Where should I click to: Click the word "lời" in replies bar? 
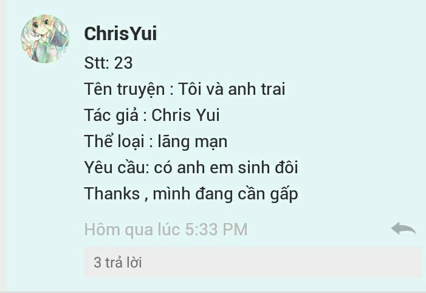pyautogui.click(x=134, y=262)
